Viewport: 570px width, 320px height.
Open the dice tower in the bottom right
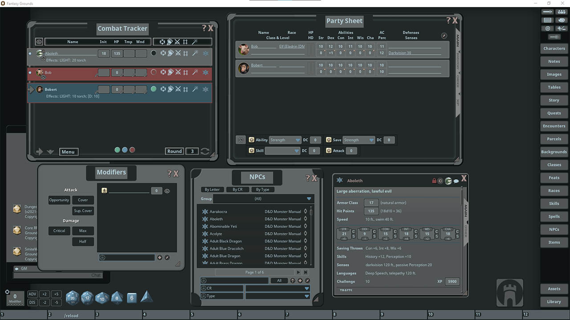coord(509,292)
